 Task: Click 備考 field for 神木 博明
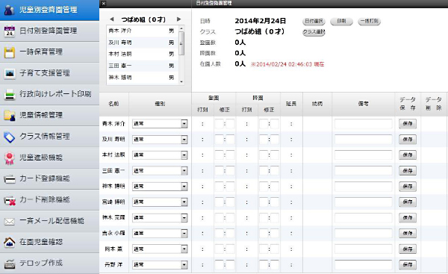coord(364,187)
